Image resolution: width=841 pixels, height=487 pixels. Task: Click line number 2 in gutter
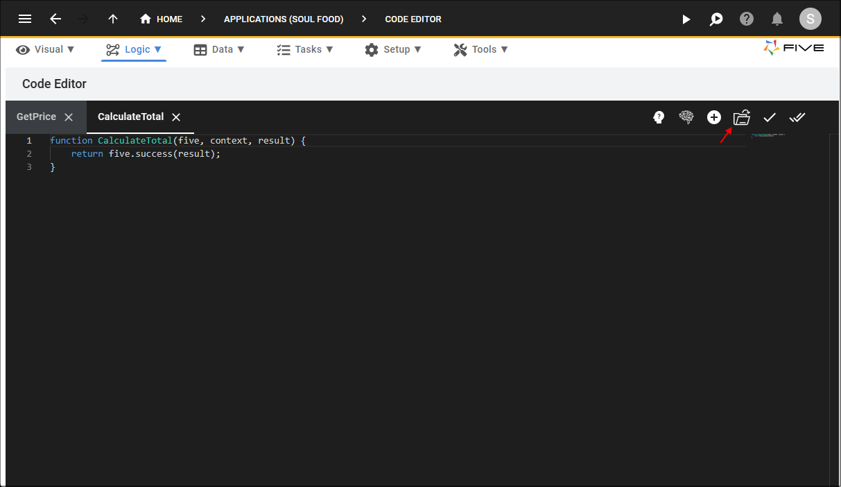(29, 153)
